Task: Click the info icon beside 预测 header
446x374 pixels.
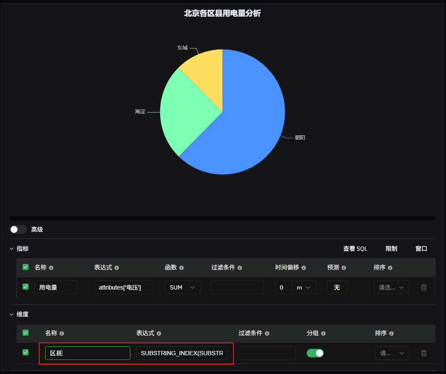Action: tap(344, 268)
